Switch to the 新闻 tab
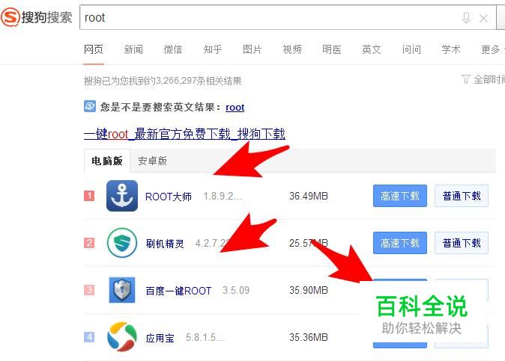Viewport: 505px width, 361px height. click(x=133, y=49)
